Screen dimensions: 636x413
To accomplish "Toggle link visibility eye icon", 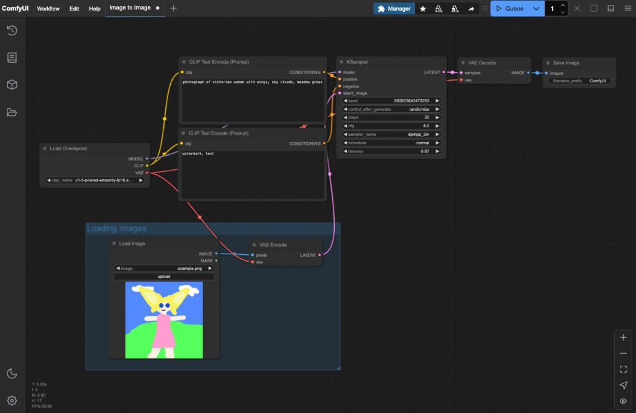I will [623, 401].
